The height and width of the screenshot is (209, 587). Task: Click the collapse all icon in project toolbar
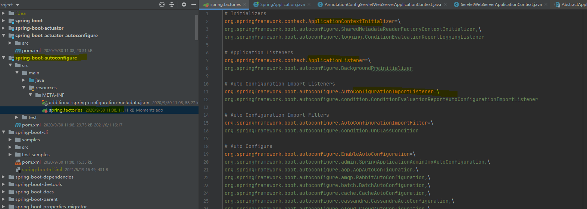(172, 4)
